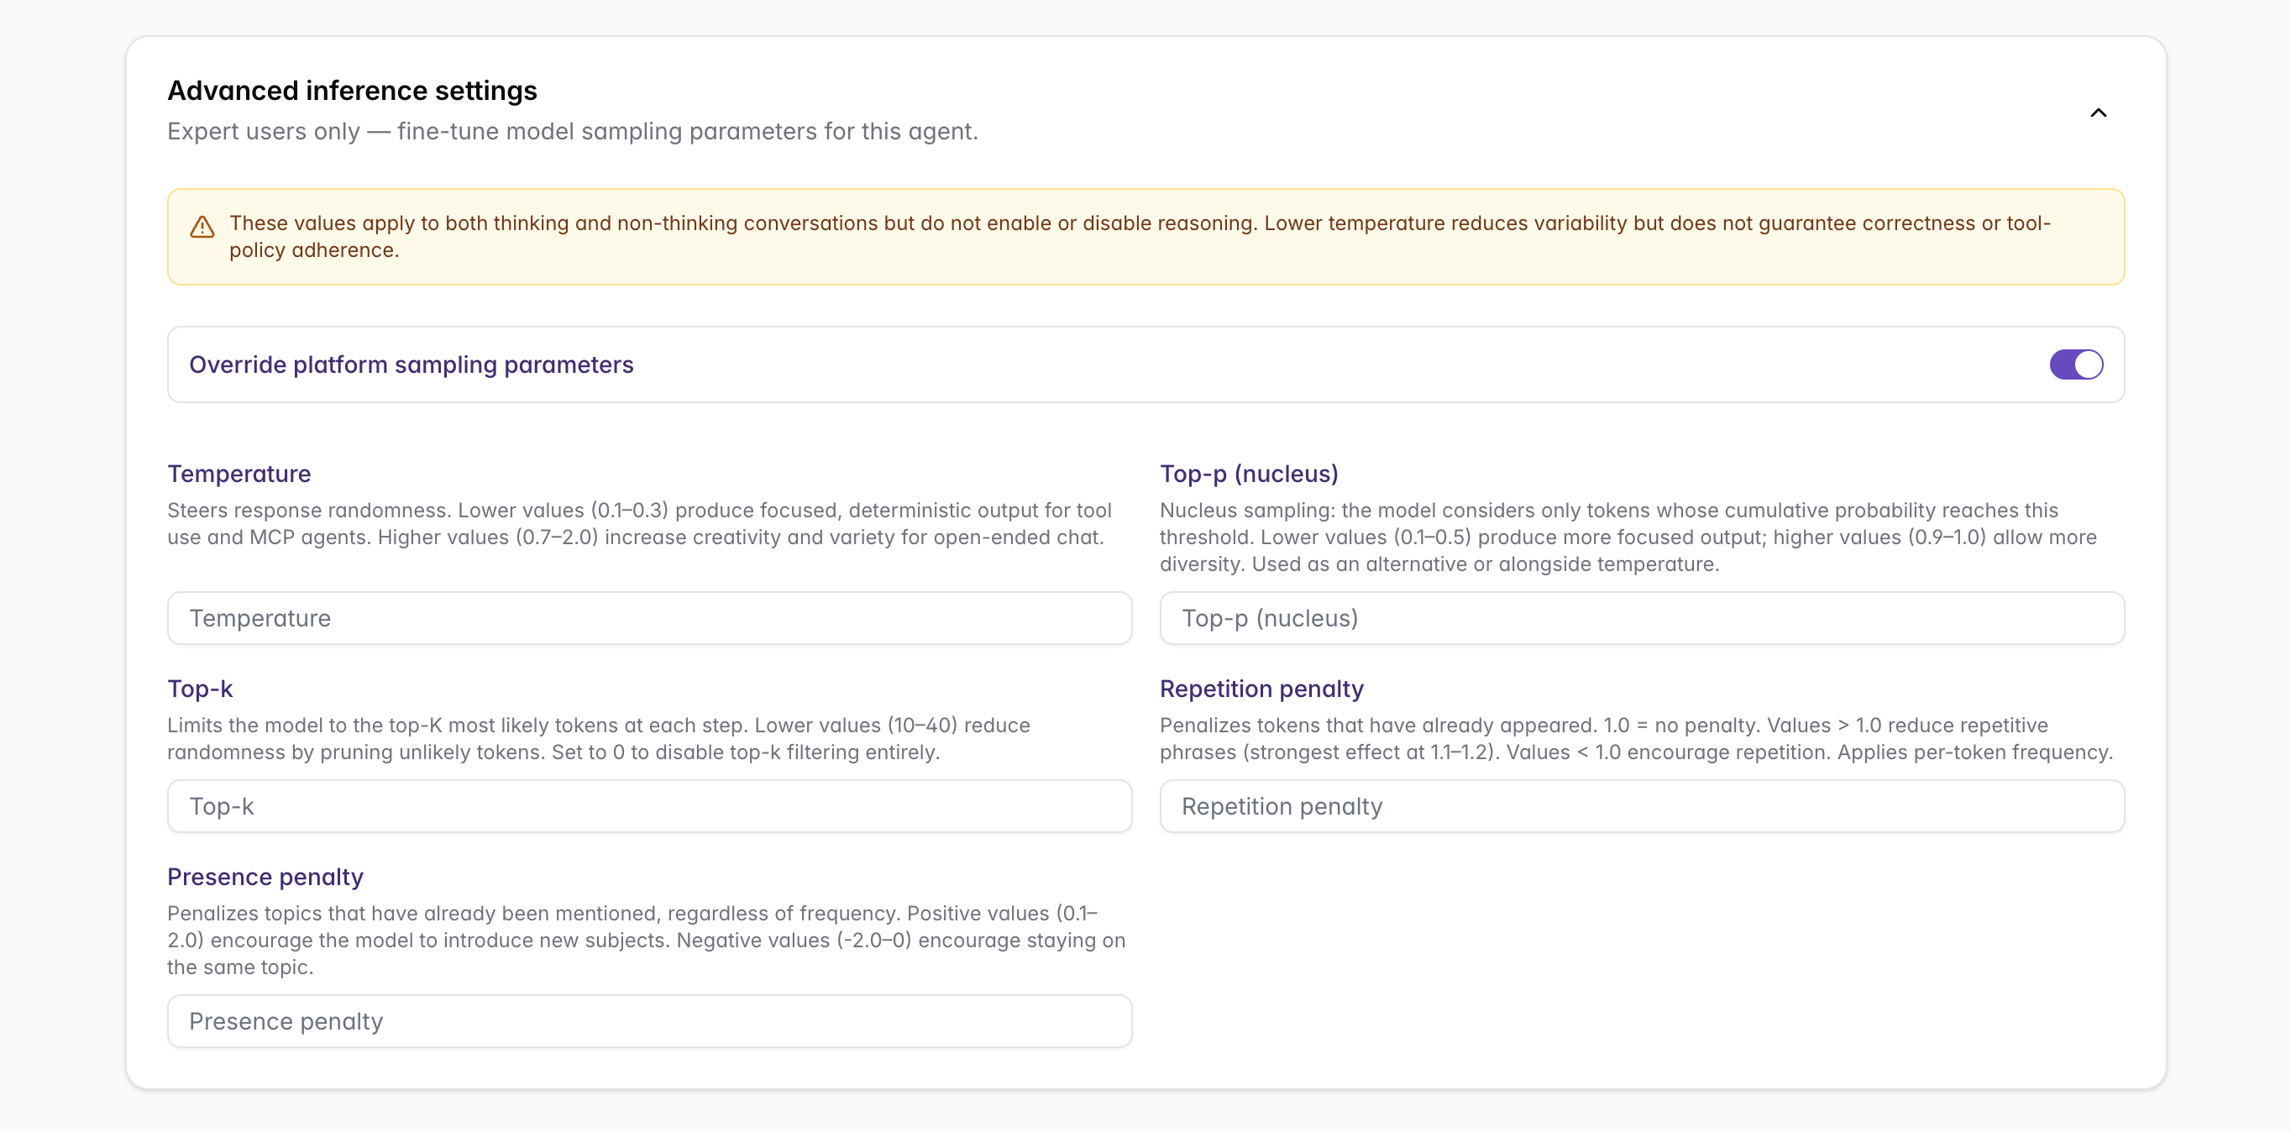This screenshot has width=2291, height=1132.
Task: Click the warning message about thinking conversations
Action: coord(1140,237)
